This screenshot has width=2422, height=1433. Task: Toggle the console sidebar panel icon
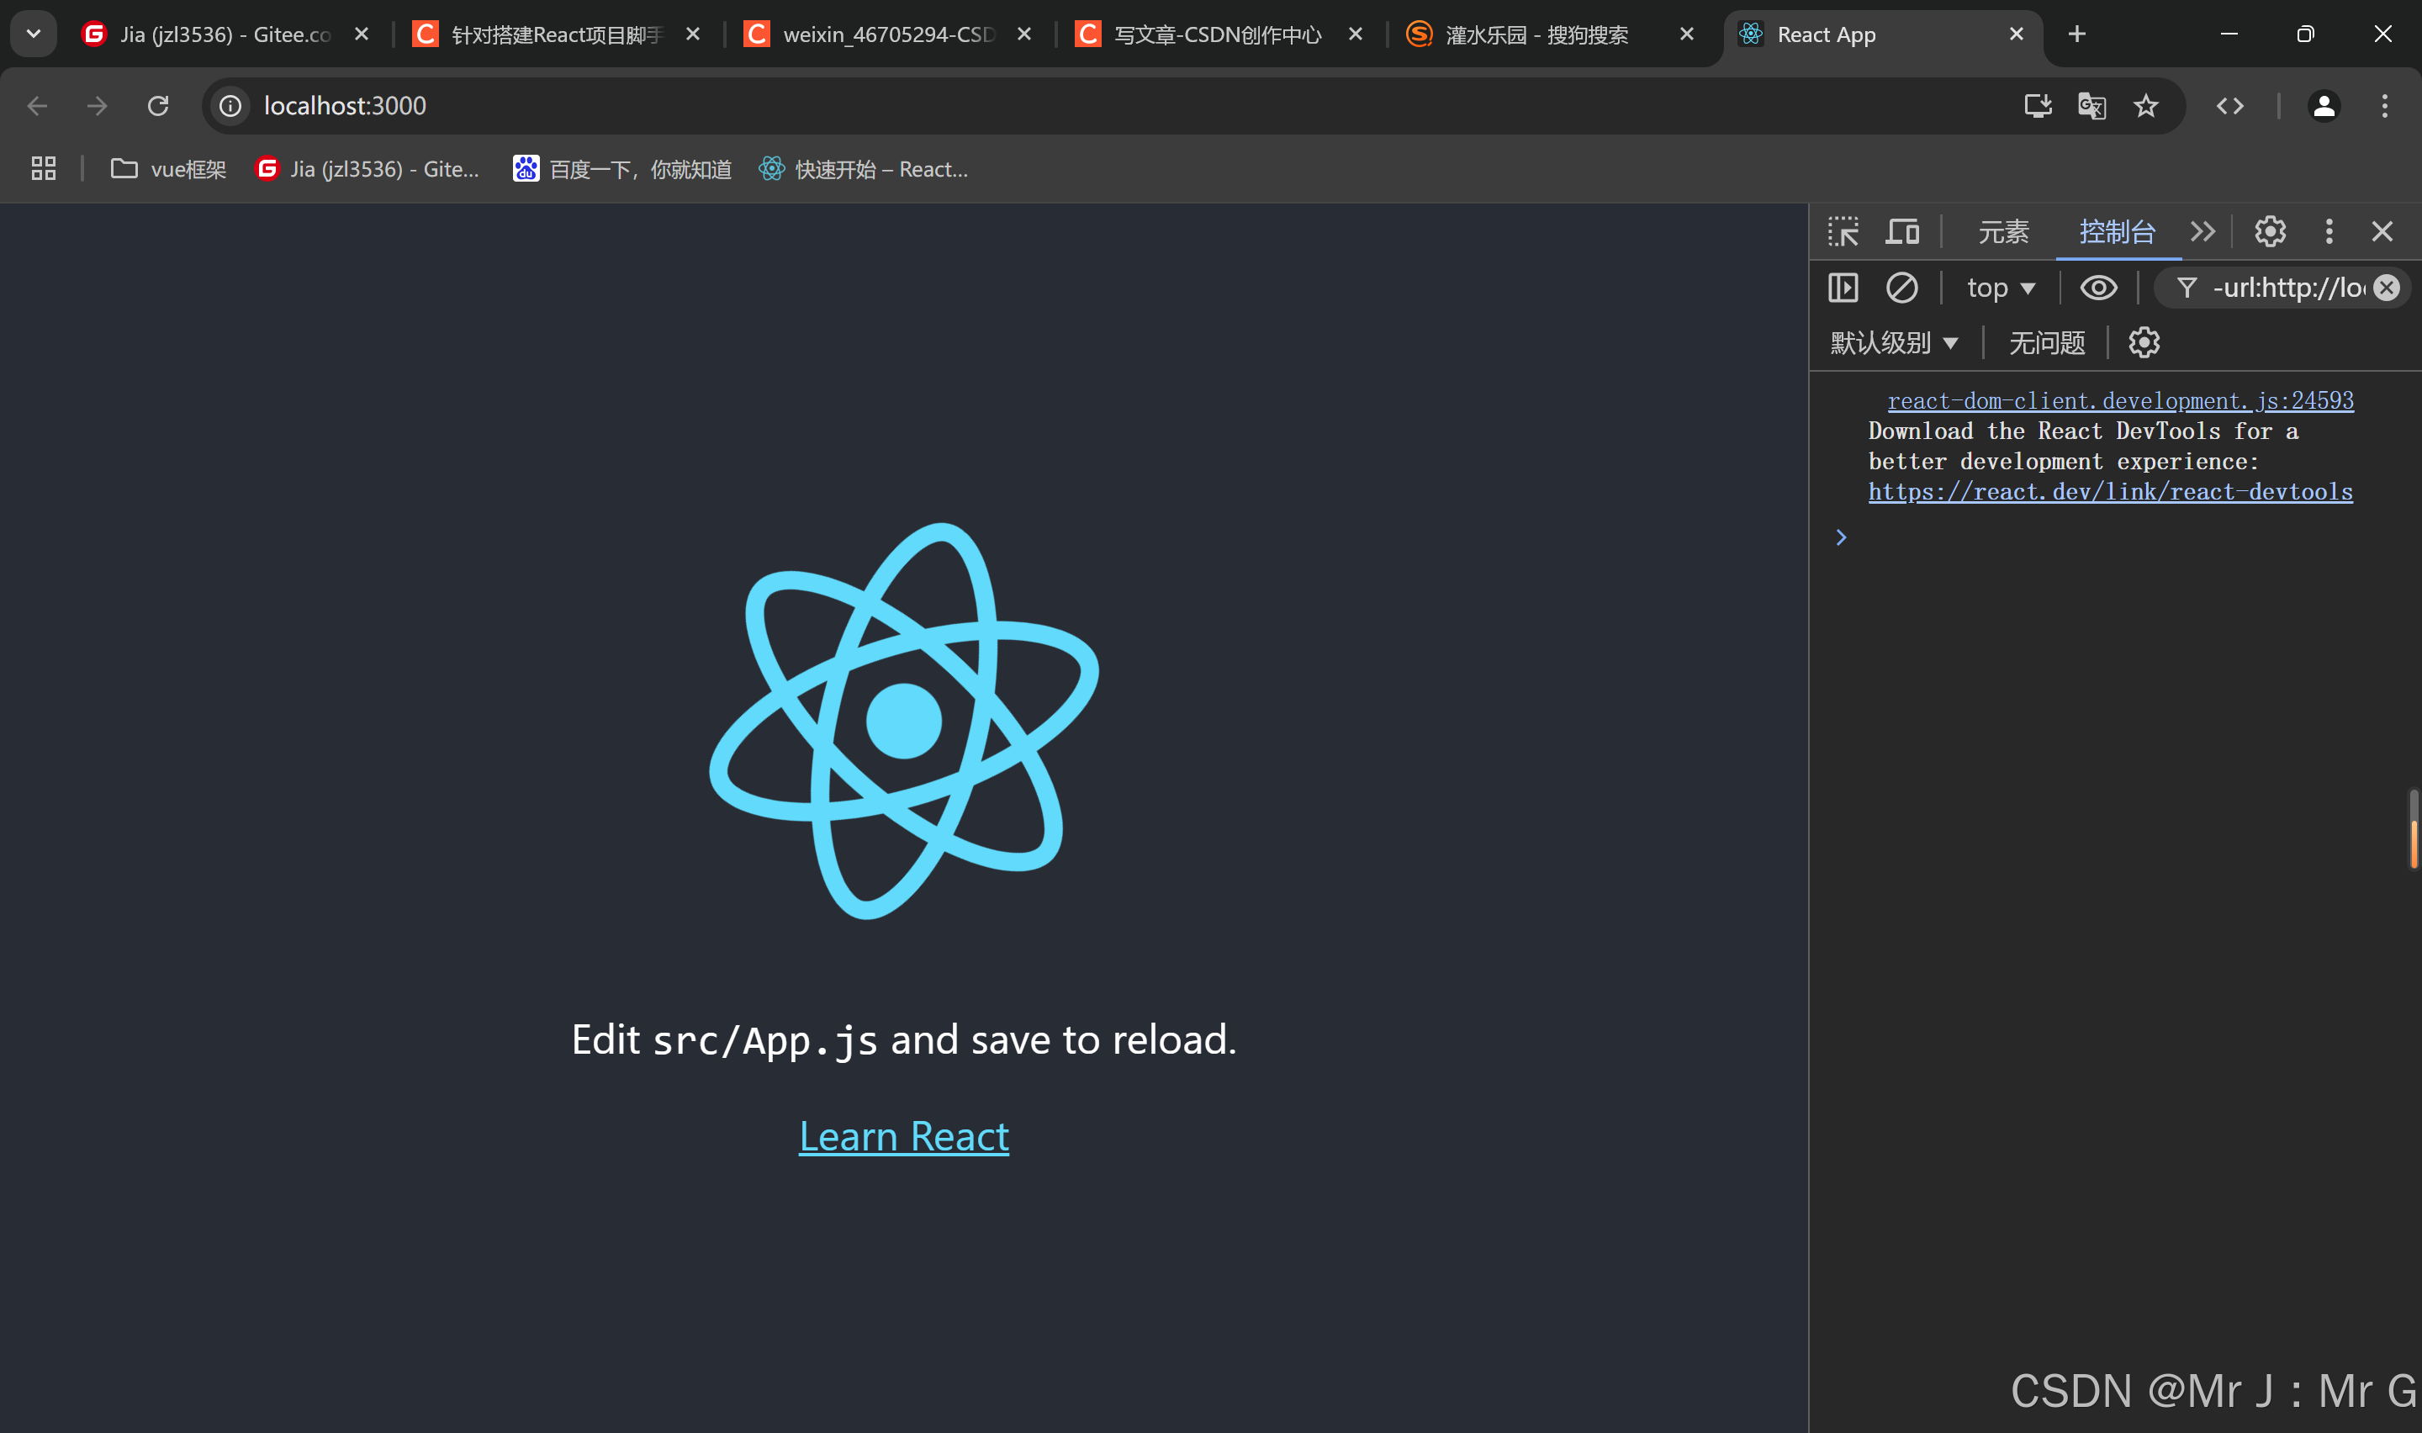(x=1843, y=288)
